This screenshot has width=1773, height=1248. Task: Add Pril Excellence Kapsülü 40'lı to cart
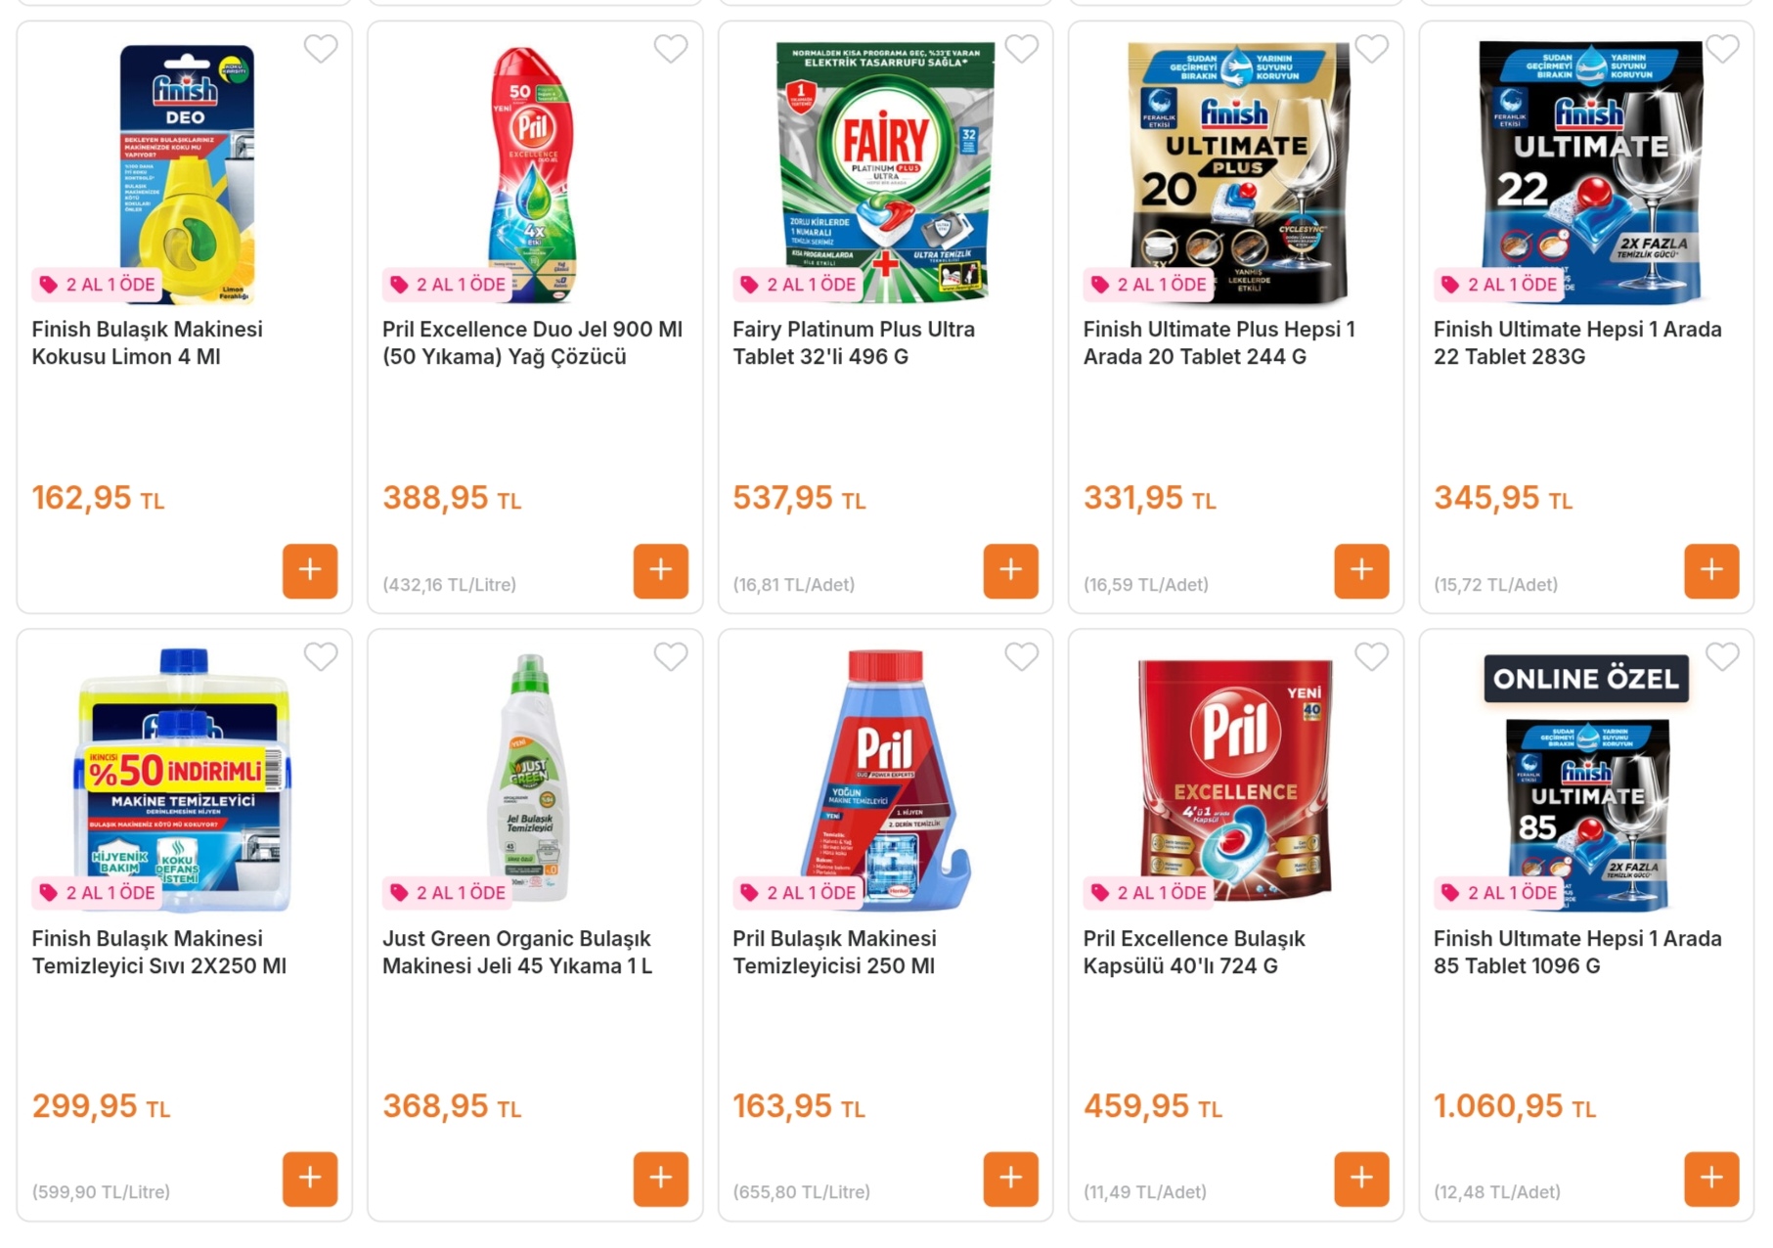point(1360,1179)
